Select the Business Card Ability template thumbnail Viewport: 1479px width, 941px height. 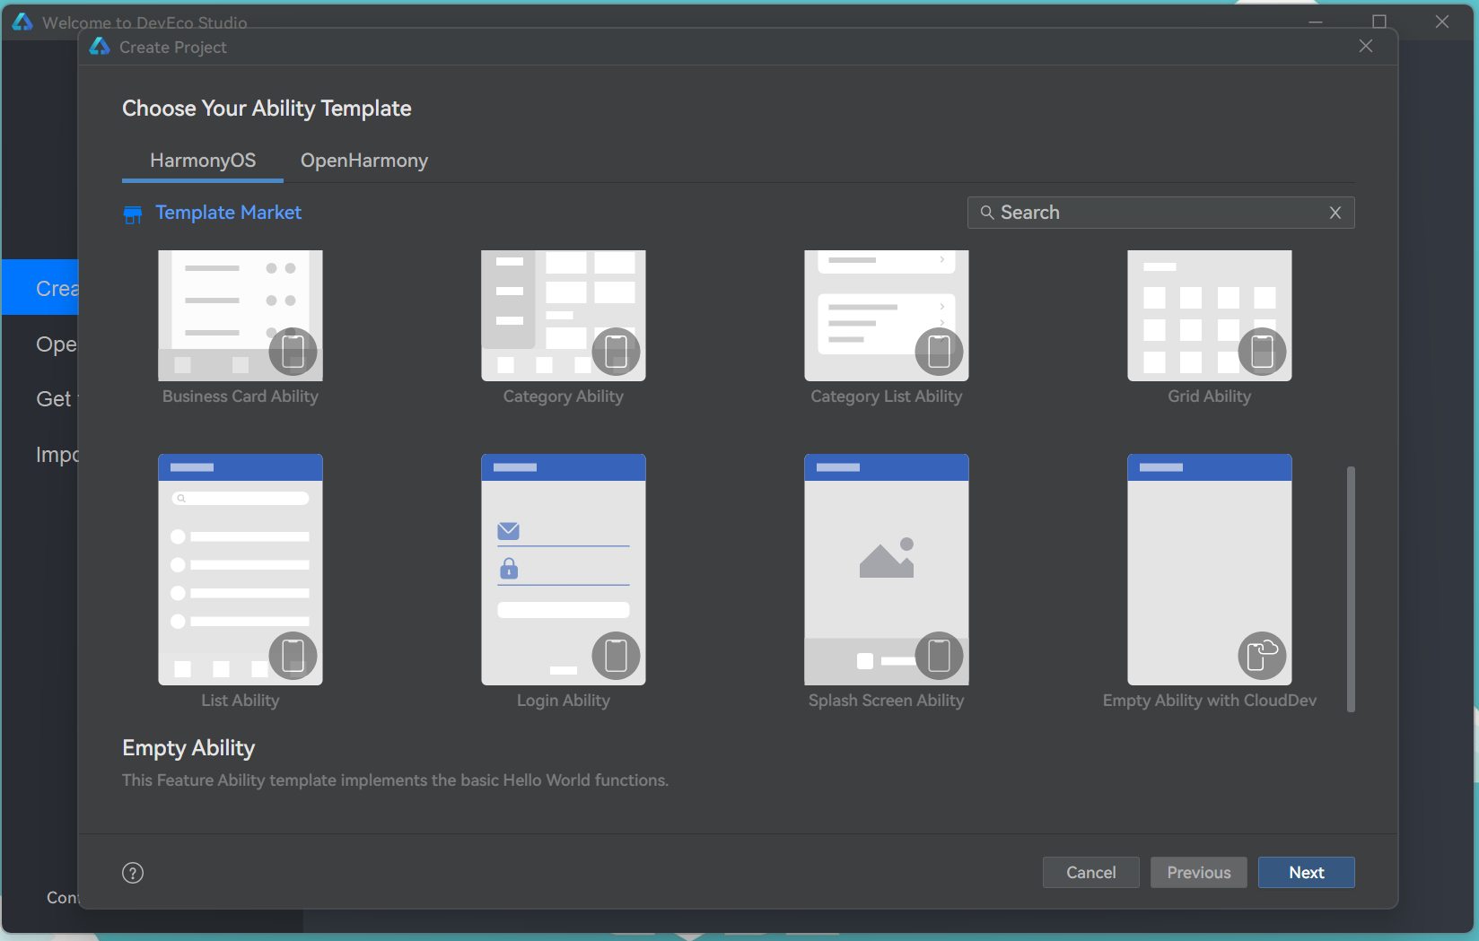click(x=241, y=315)
